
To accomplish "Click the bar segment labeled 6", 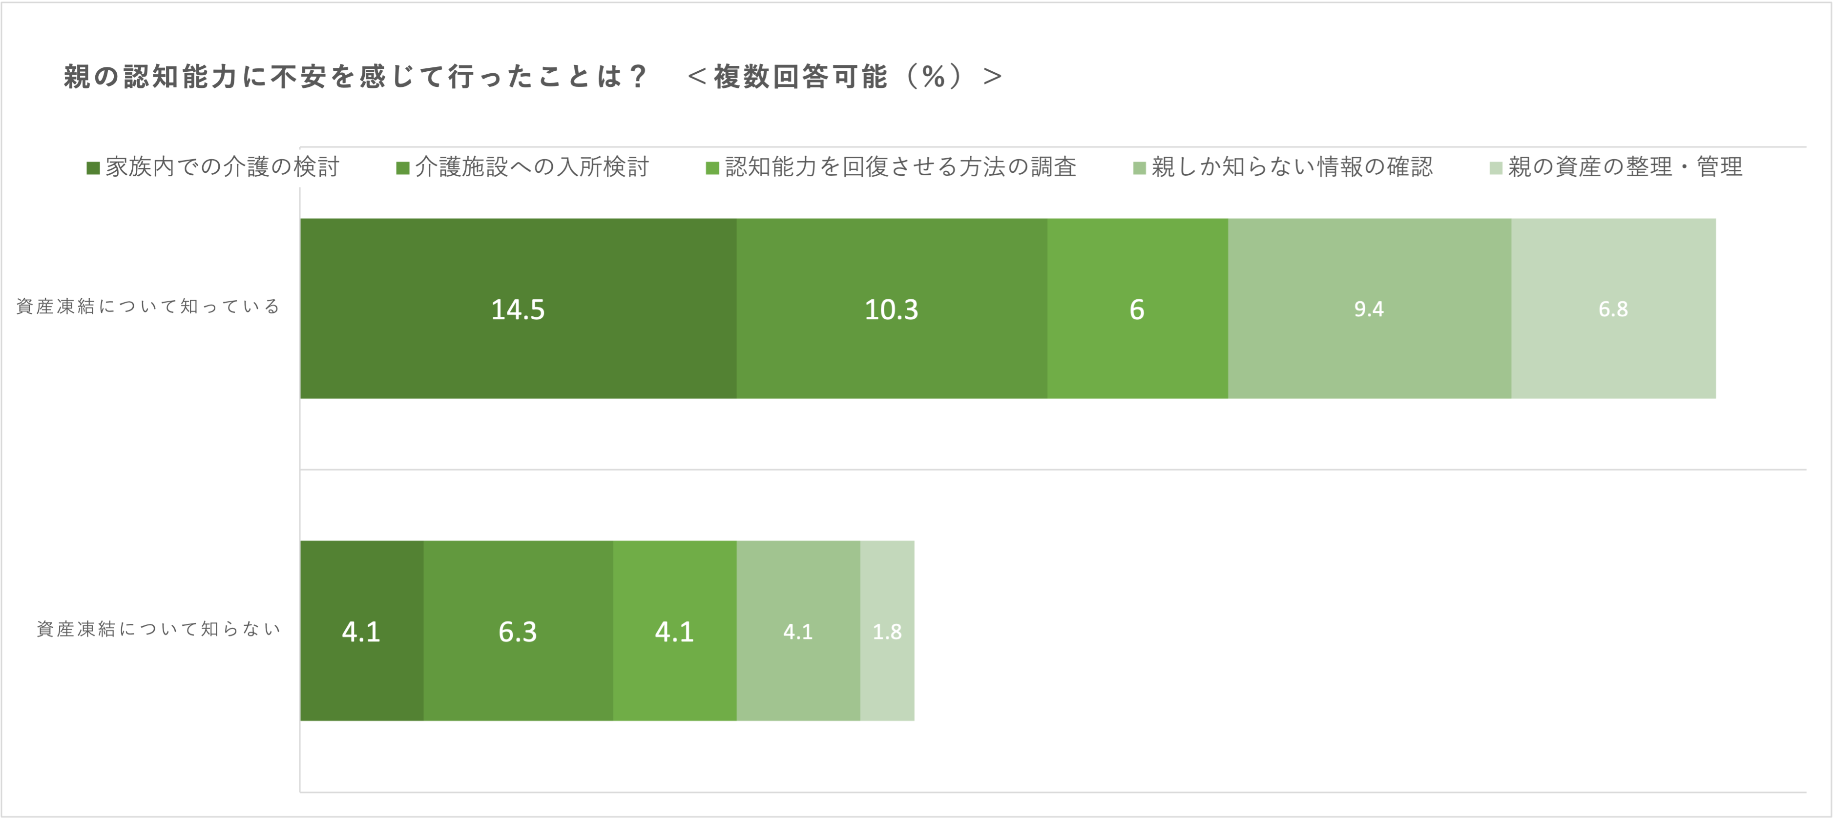I will click(1137, 308).
